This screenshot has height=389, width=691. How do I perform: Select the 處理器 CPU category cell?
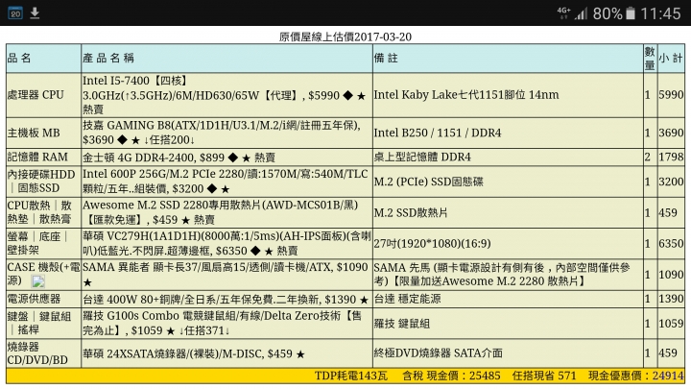[x=43, y=95]
